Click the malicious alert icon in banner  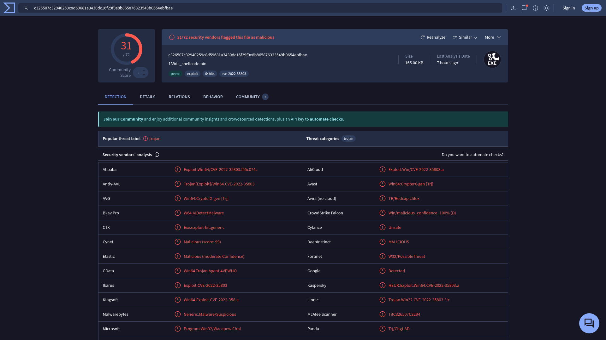(x=172, y=37)
